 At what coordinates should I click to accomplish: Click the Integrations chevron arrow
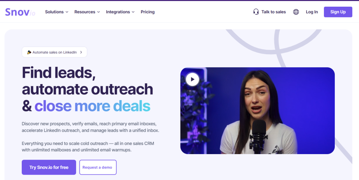click(x=133, y=12)
